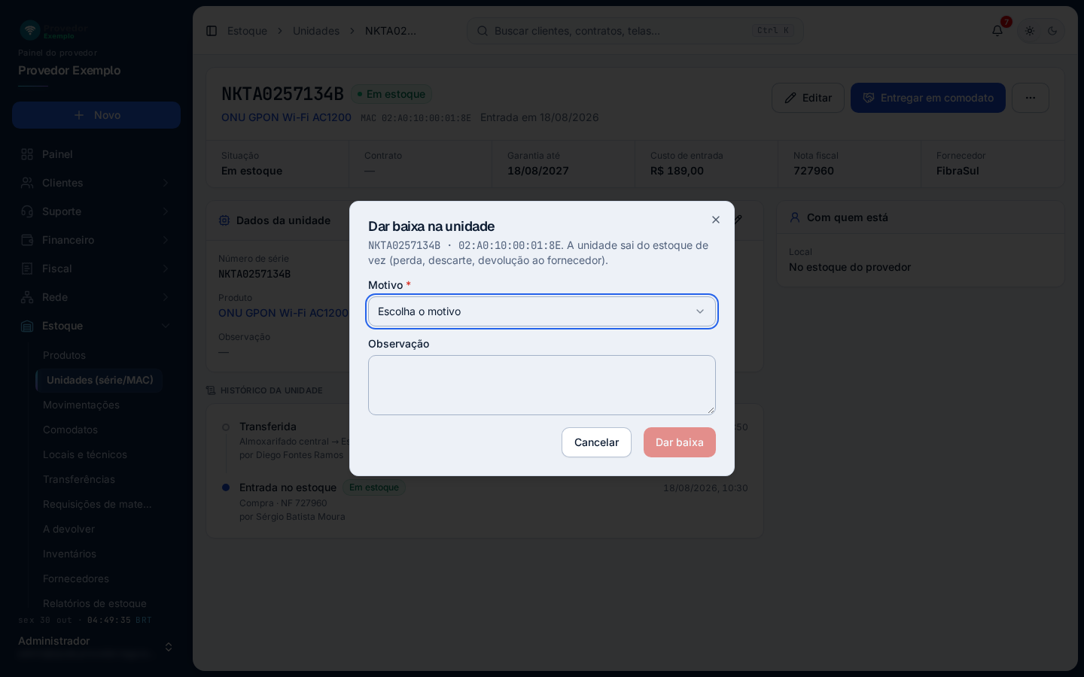Select Unidades (série/MAC) in sidebar
Screen dimensions: 1084x677
pyautogui.click(x=99, y=380)
